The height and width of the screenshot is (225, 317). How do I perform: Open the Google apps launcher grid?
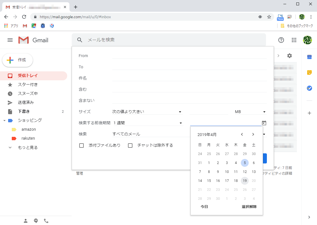point(294,40)
